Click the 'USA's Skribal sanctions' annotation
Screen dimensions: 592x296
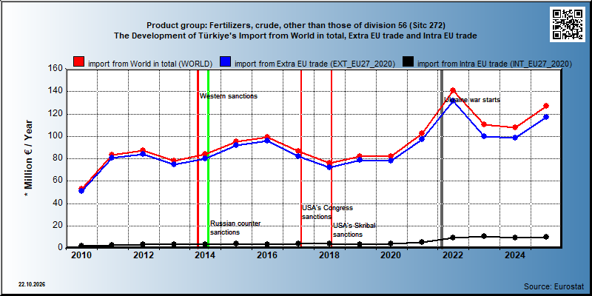coord(354,230)
